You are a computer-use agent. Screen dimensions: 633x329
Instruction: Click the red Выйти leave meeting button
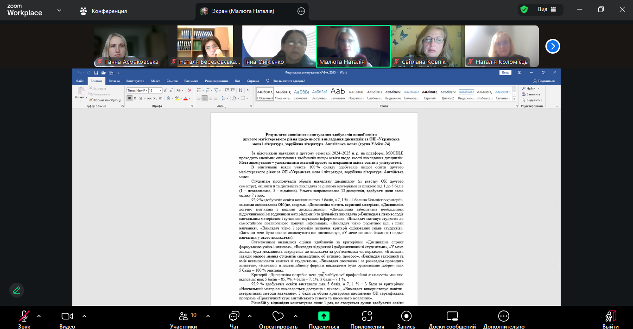[x=610, y=317]
